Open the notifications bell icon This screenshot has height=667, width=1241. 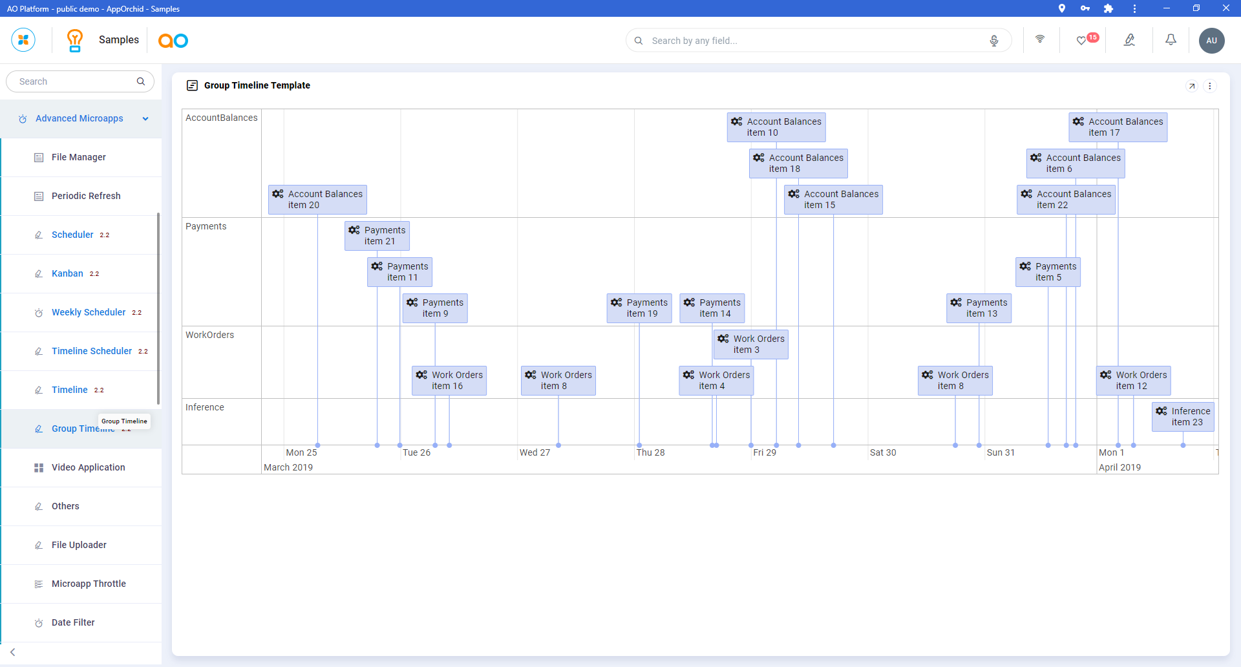(1171, 40)
